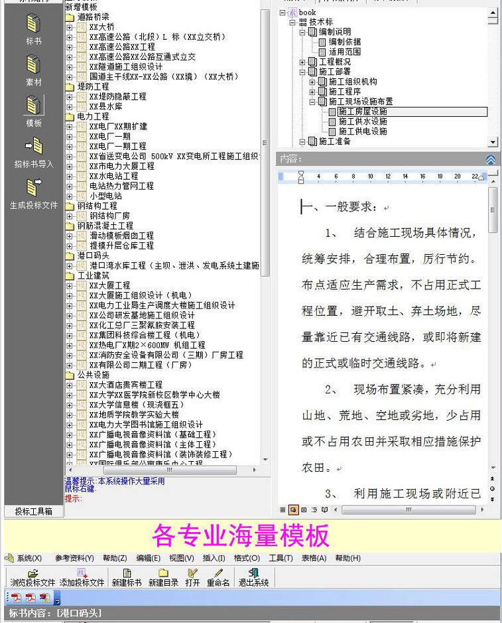Select the 公共设施 folder

[93, 375]
